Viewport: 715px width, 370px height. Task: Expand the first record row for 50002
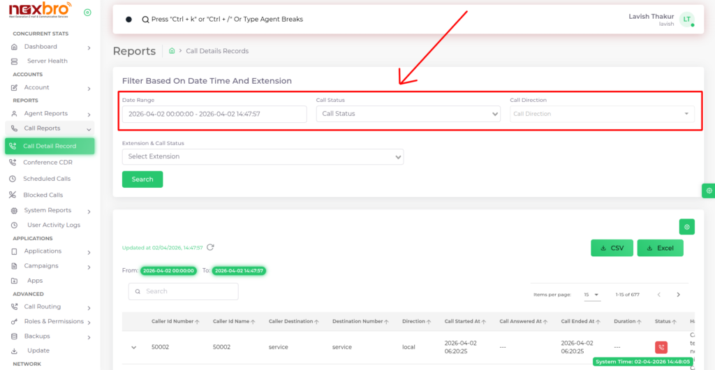click(x=133, y=347)
